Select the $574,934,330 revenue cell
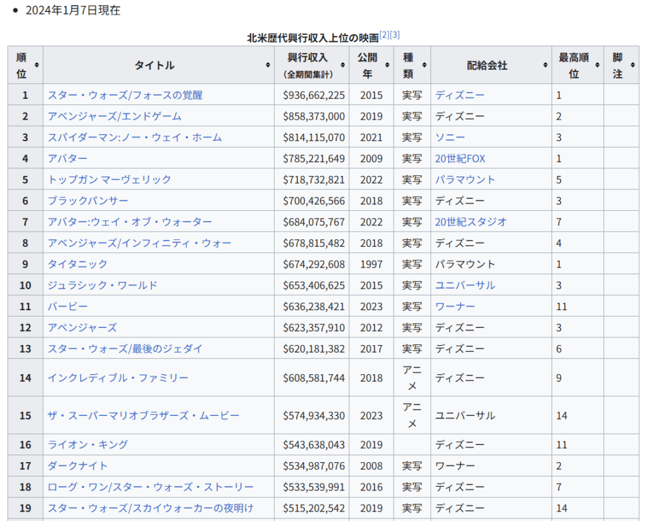This screenshot has height=521, width=648. pos(314,415)
